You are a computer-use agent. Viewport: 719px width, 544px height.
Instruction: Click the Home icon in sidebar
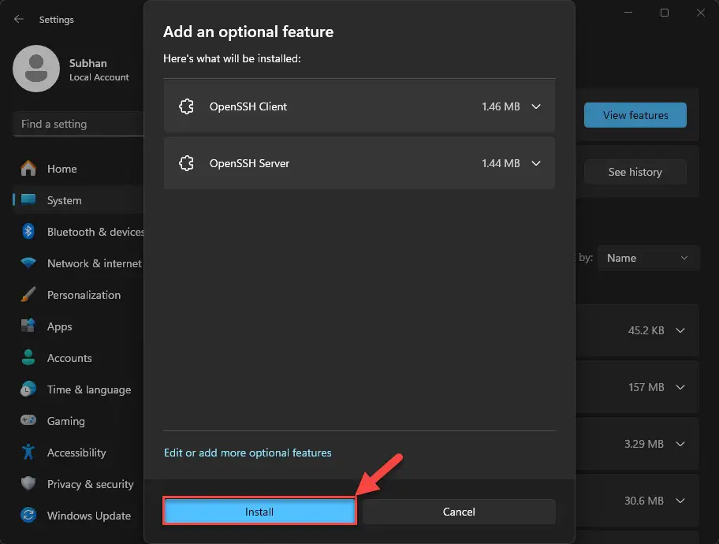click(28, 169)
